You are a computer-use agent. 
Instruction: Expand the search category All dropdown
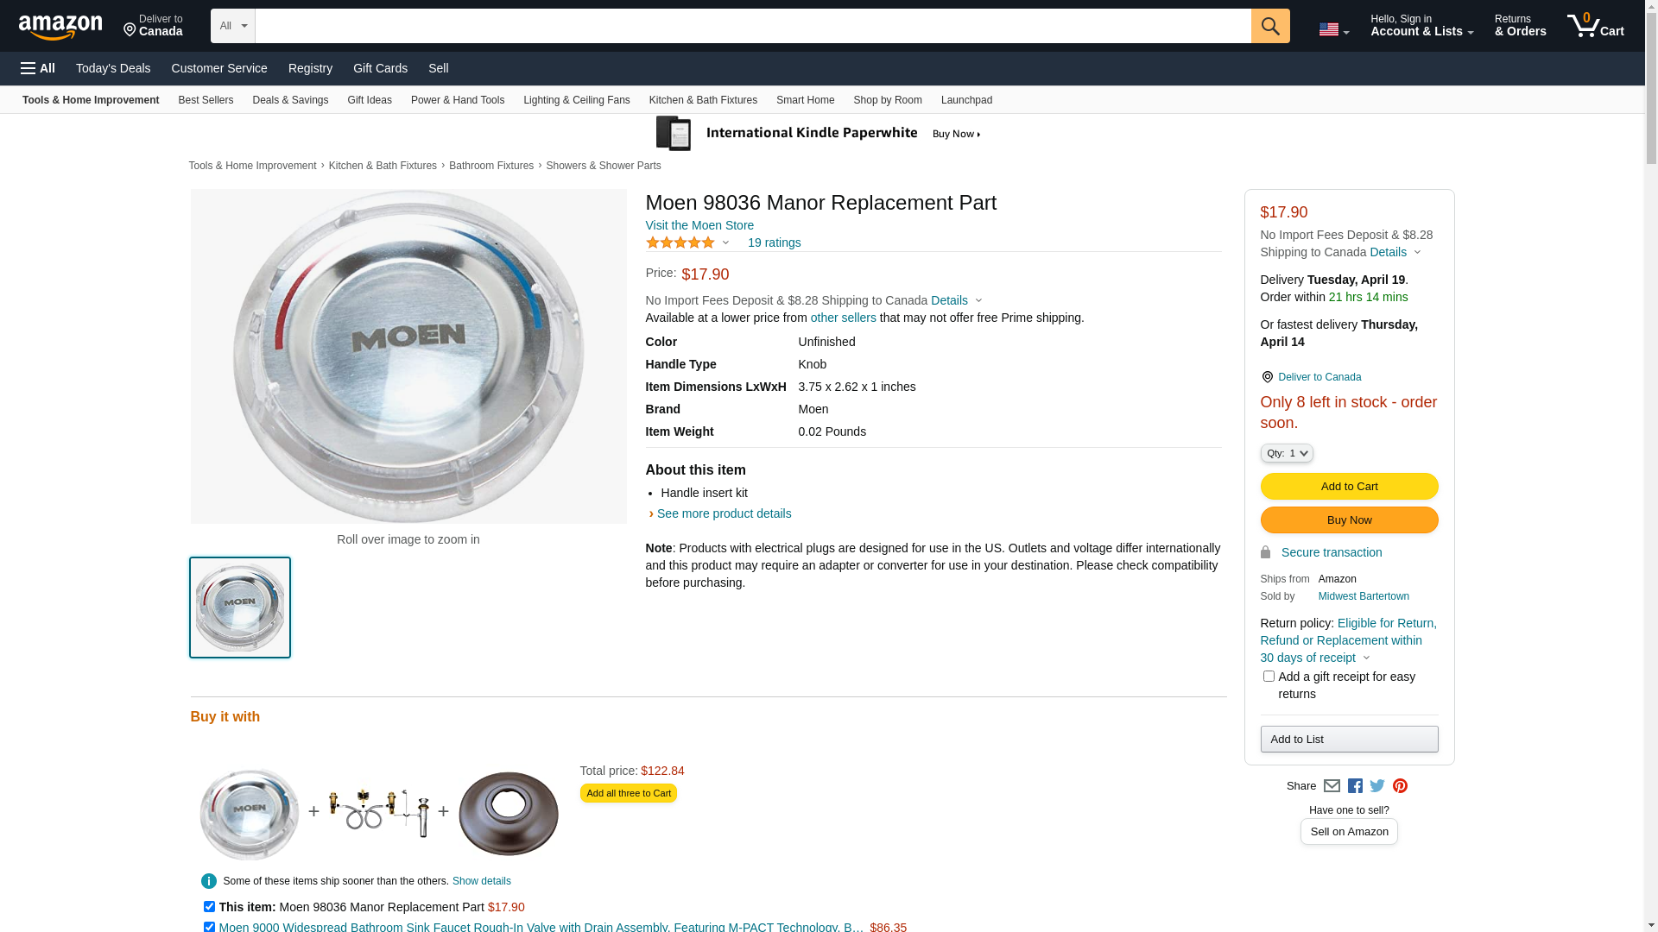pos(233,26)
